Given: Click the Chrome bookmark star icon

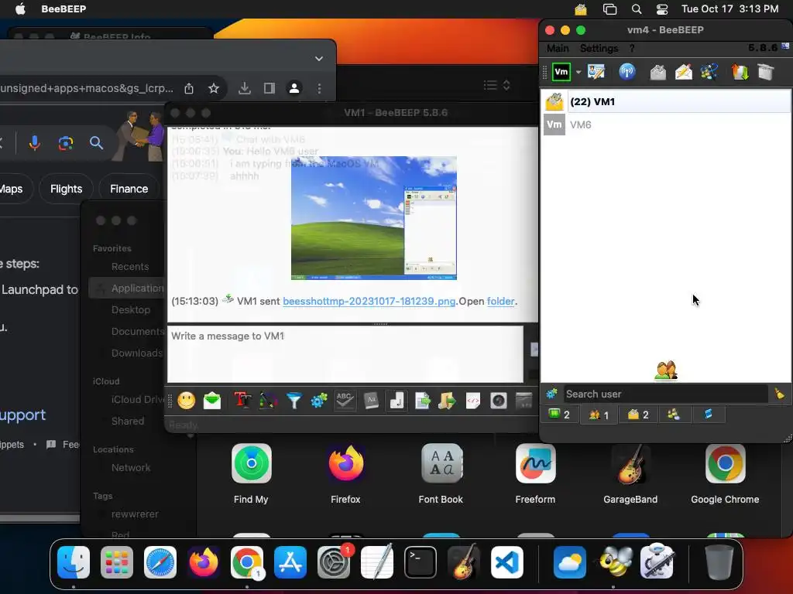Looking at the screenshot, I should coord(214,88).
